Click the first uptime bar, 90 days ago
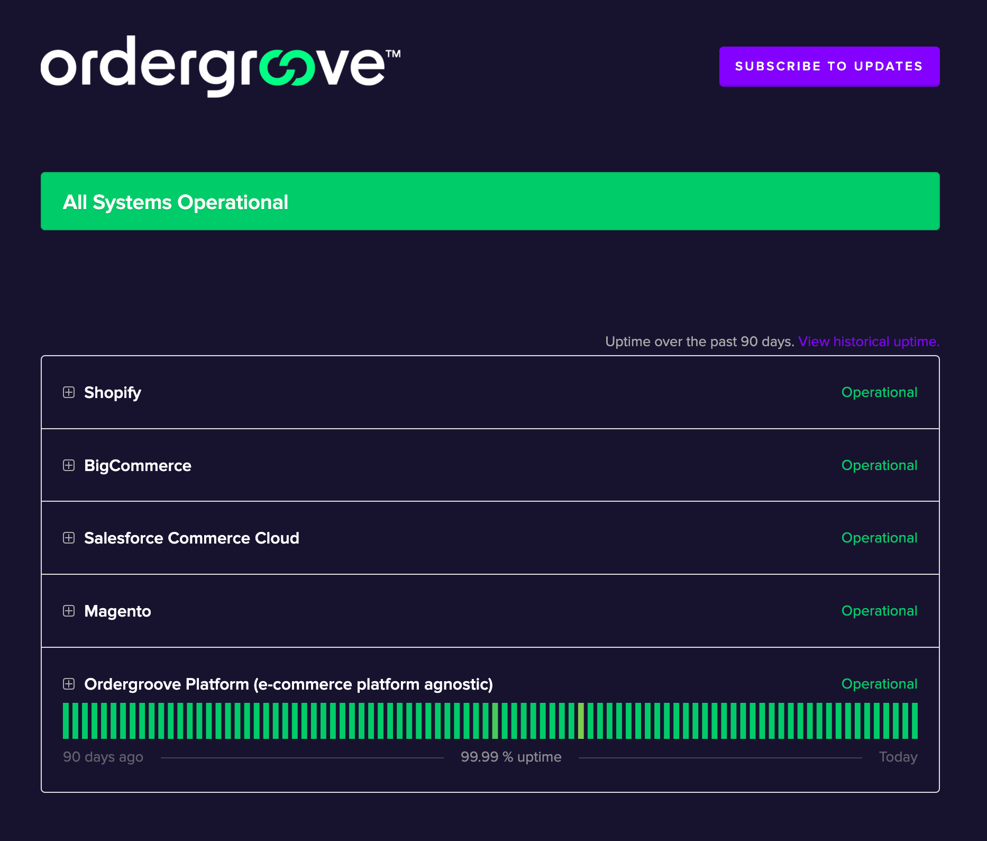987x841 pixels. click(66, 721)
